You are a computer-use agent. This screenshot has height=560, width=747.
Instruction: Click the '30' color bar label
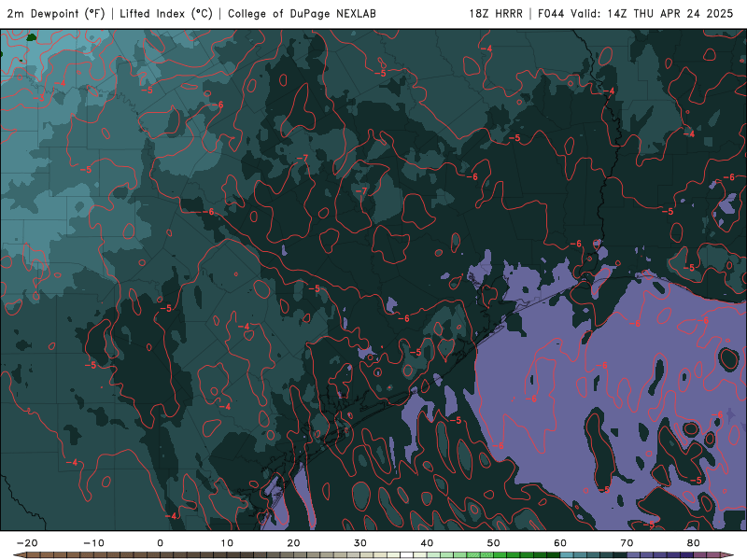(360, 543)
